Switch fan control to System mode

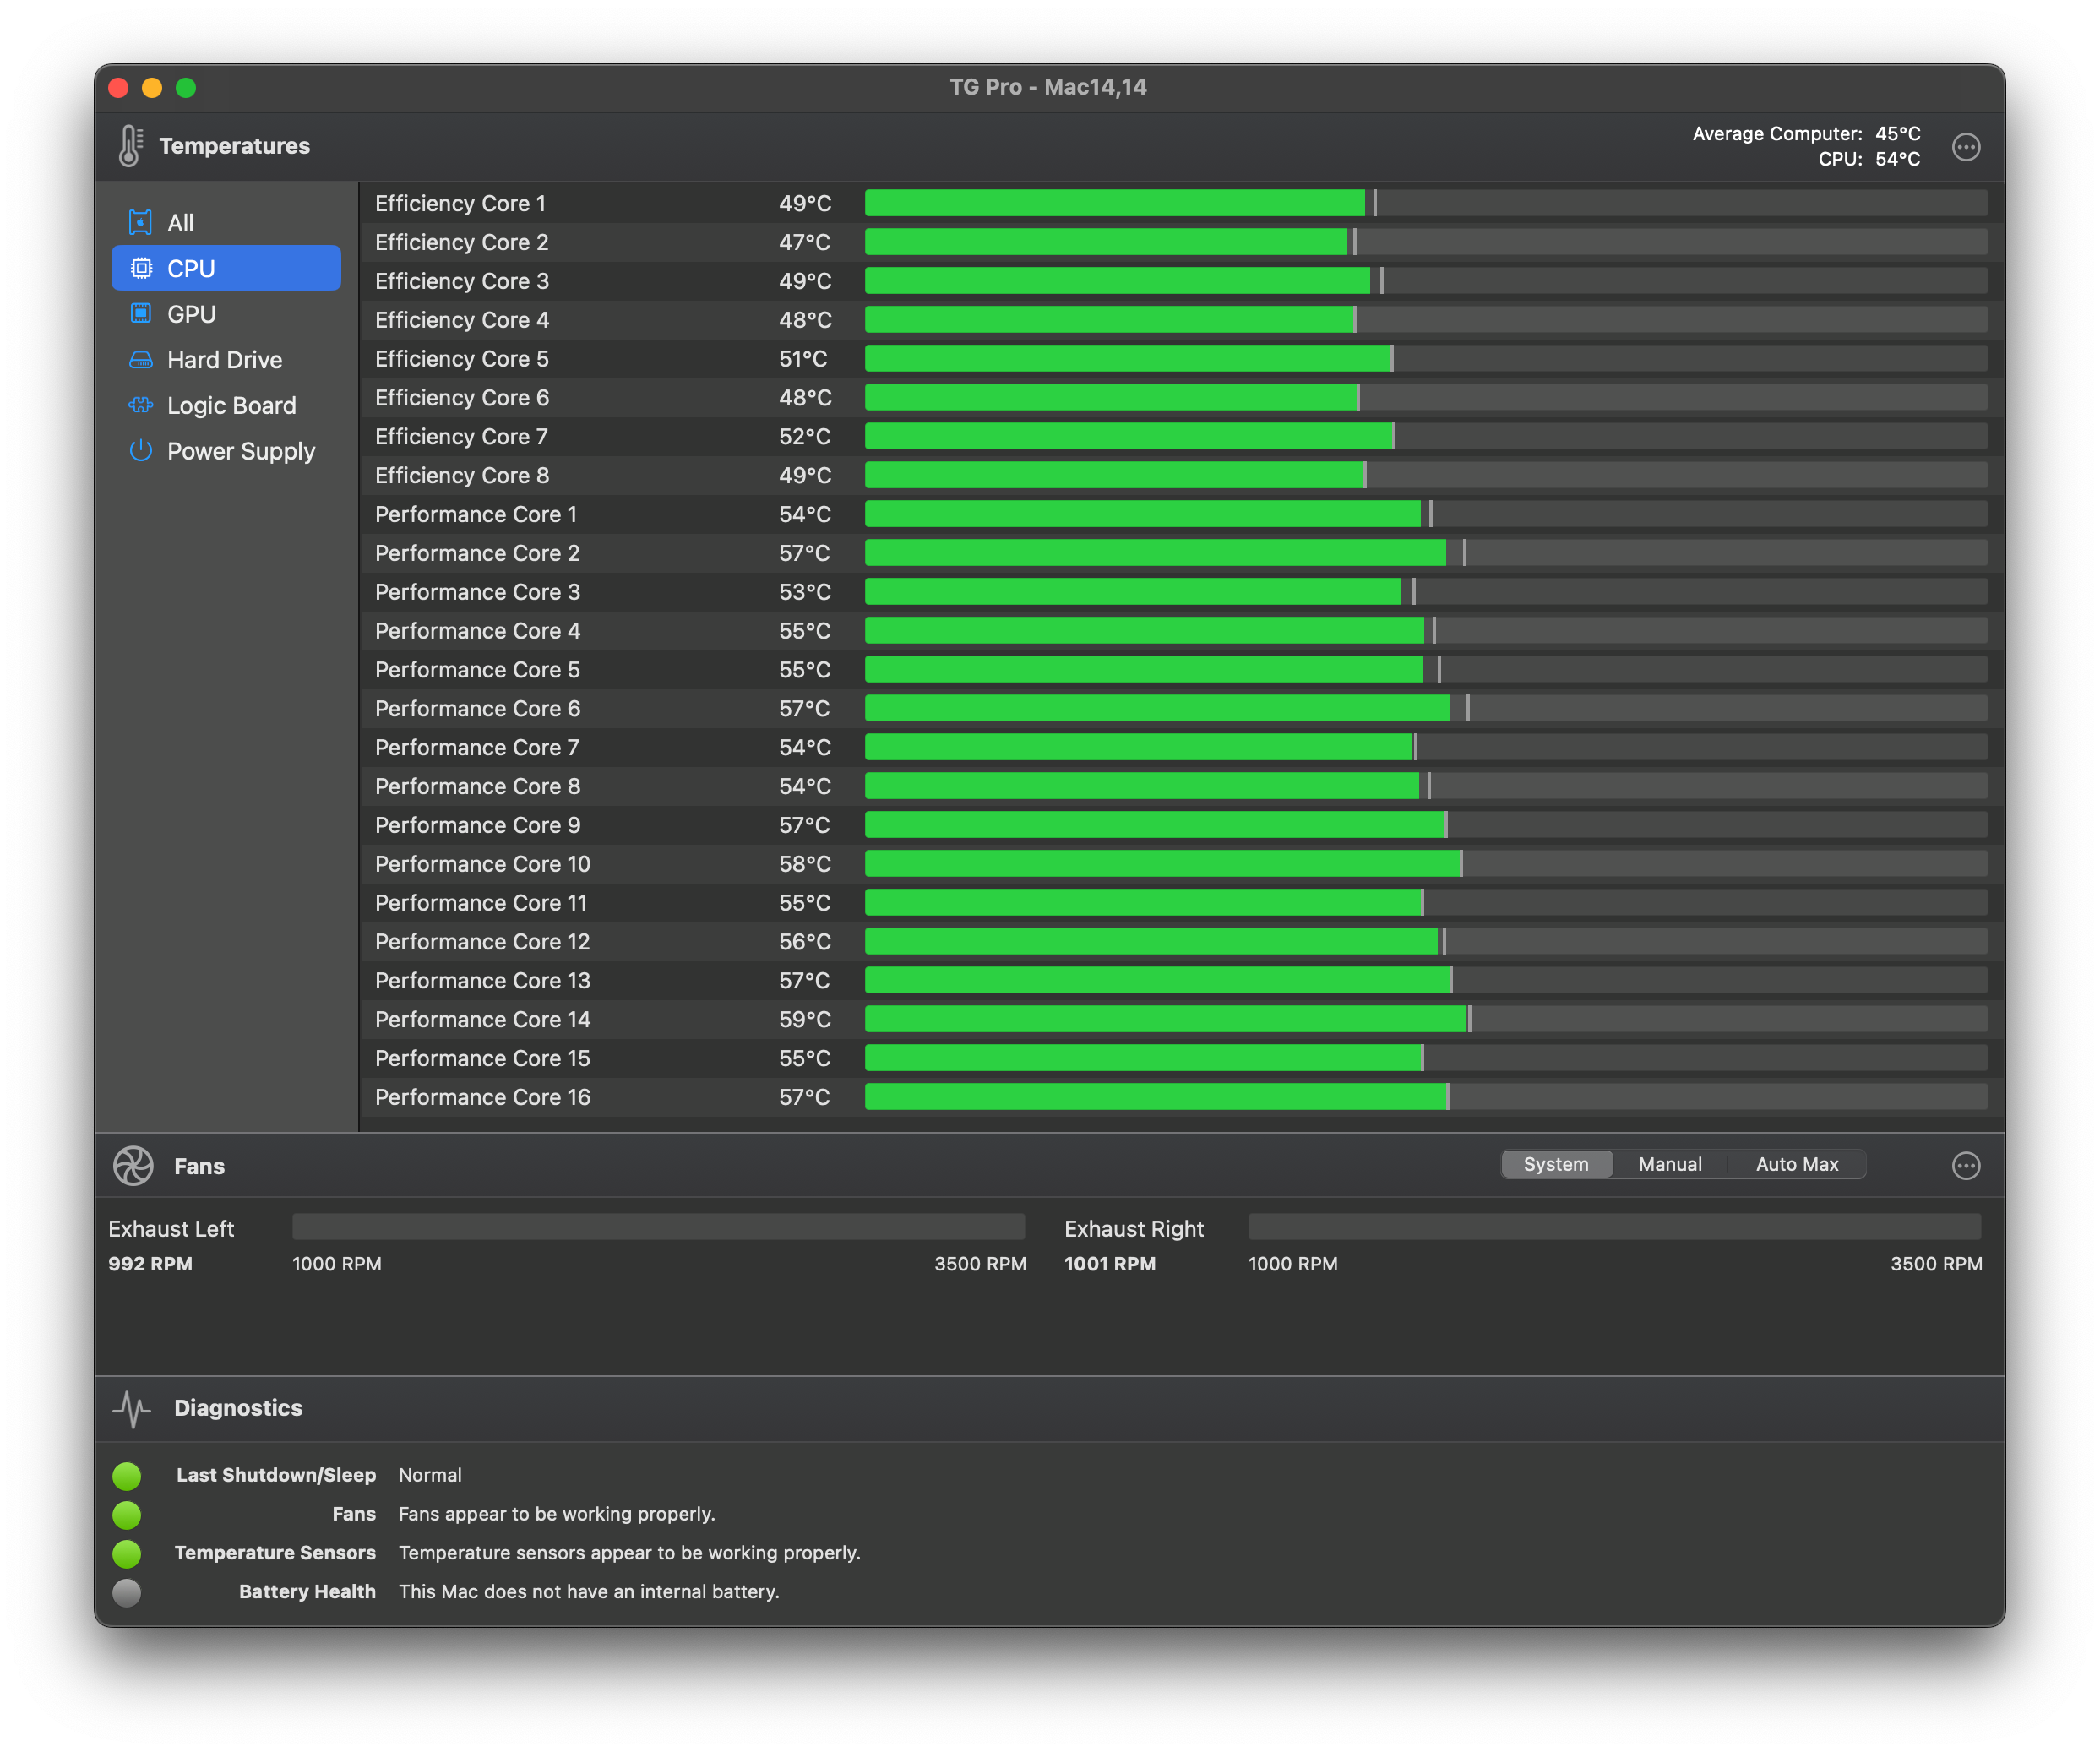[1555, 1164]
